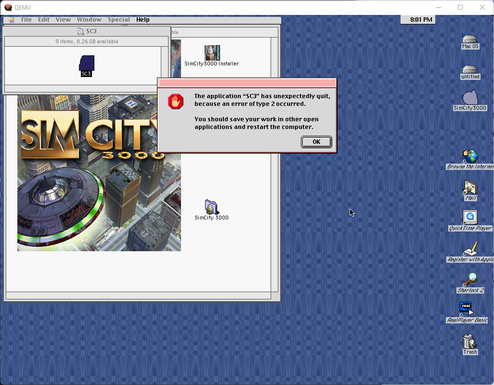
Task: Open the SimCity3000 Installer icon
Action: click(212, 53)
